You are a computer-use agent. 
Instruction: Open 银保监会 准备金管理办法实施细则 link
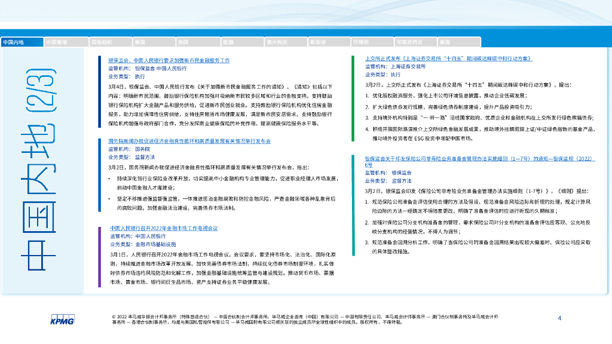coord(480,161)
